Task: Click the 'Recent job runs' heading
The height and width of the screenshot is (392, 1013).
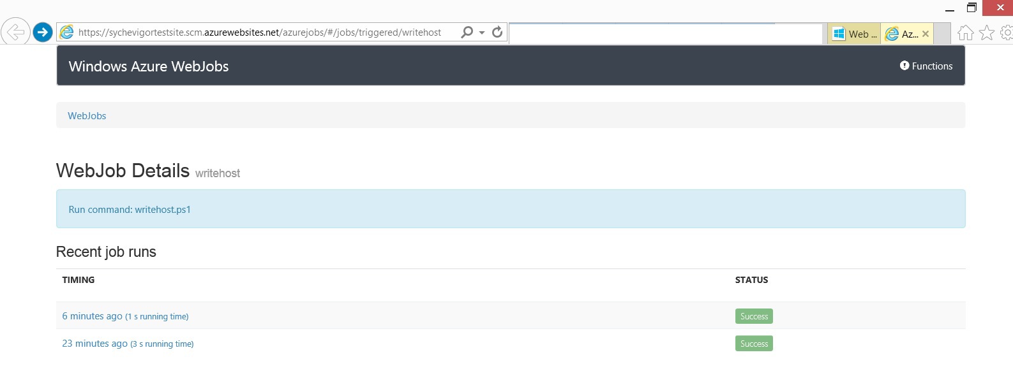Action: 106,252
